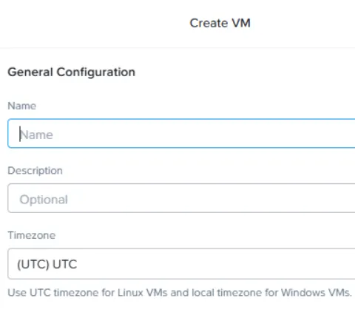This screenshot has height=315, width=355.
Task: Click the word VM in the dialog title
Action: (x=241, y=23)
